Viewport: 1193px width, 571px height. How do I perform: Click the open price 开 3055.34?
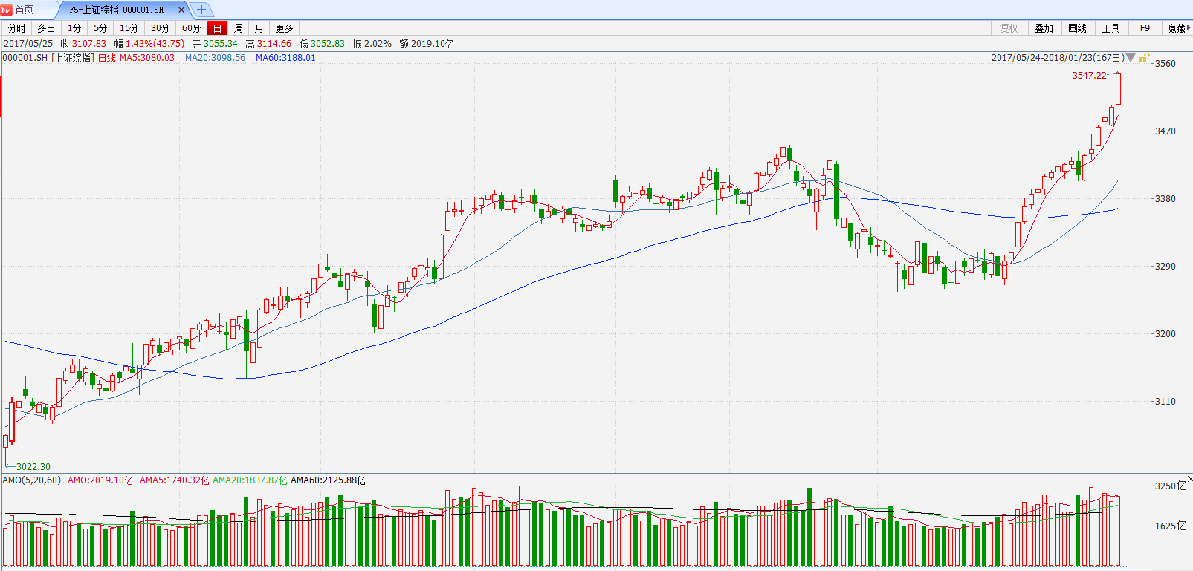[x=215, y=44]
